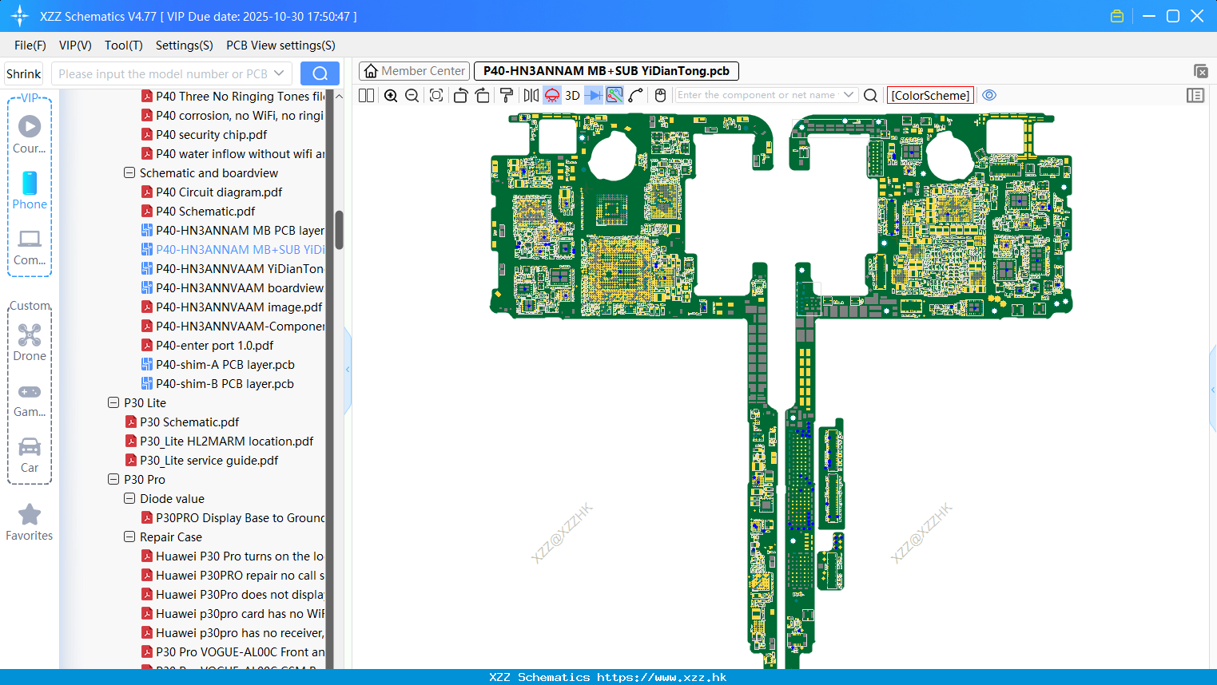Open the Course category in sidebar
The image size is (1217, 685).
(30, 134)
